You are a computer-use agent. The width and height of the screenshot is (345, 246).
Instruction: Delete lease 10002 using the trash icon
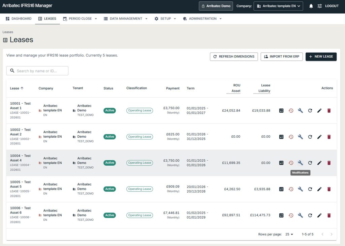coord(329,137)
